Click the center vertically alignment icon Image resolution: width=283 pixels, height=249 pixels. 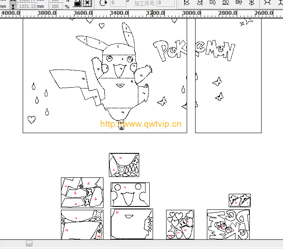coord(251,3)
